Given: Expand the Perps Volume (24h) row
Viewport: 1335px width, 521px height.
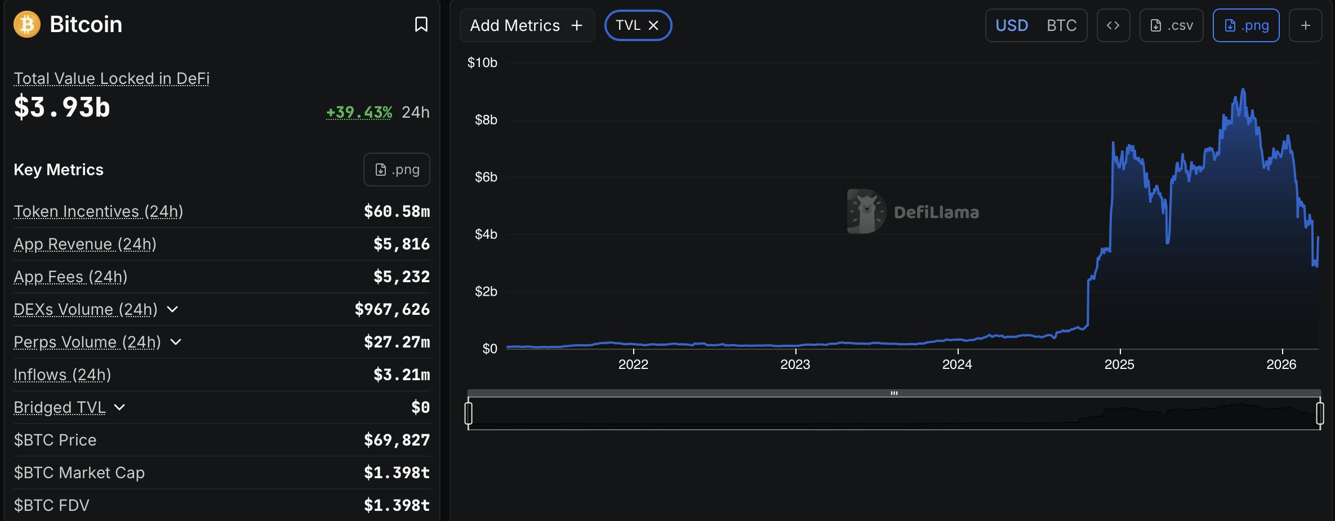Looking at the screenshot, I should pyautogui.click(x=176, y=342).
